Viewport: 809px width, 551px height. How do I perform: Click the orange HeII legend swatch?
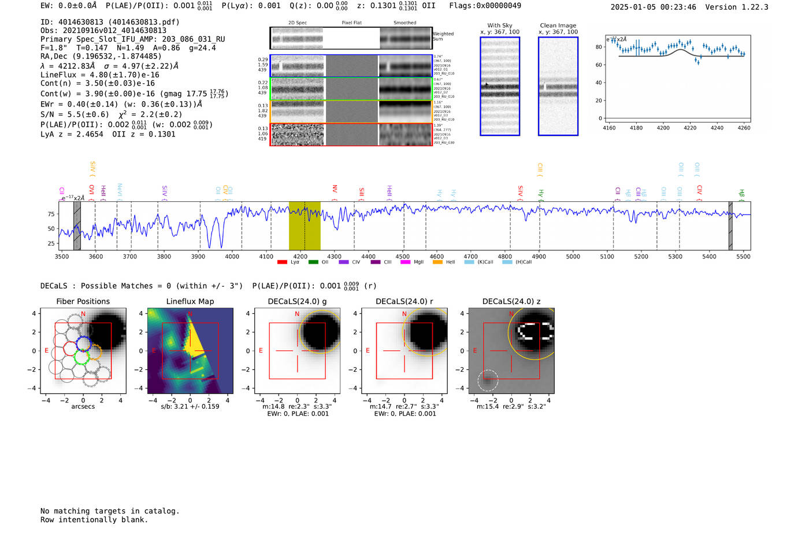[437, 262]
